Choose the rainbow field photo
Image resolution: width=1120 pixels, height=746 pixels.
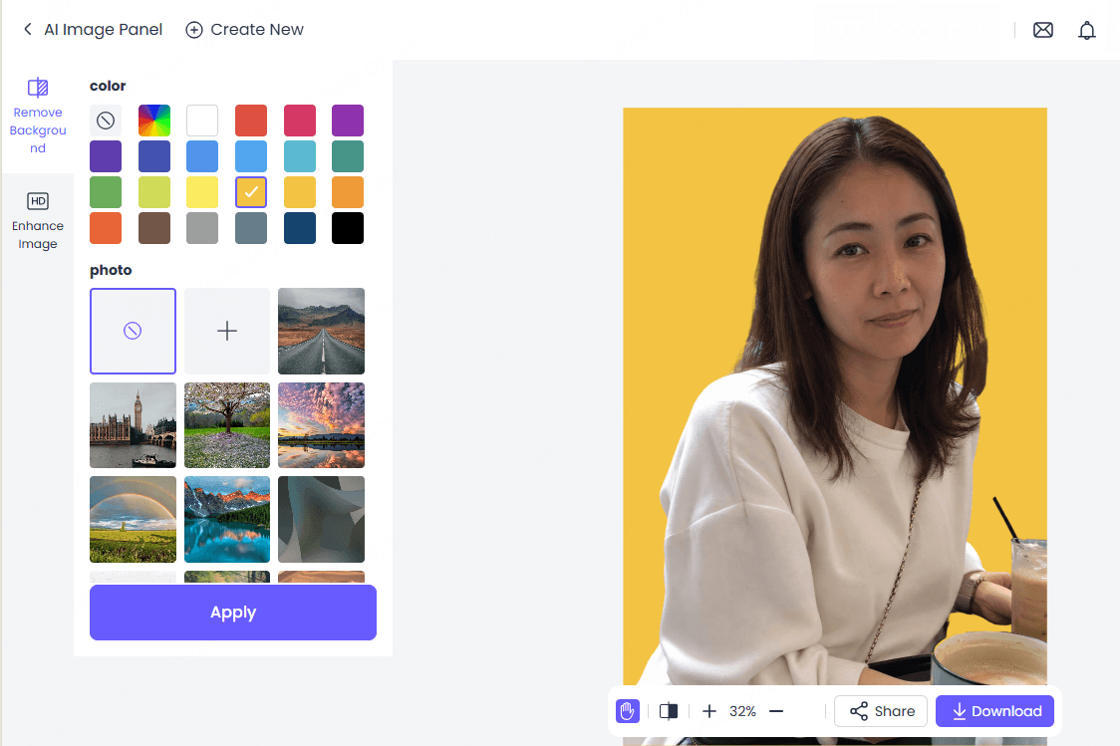133,519
